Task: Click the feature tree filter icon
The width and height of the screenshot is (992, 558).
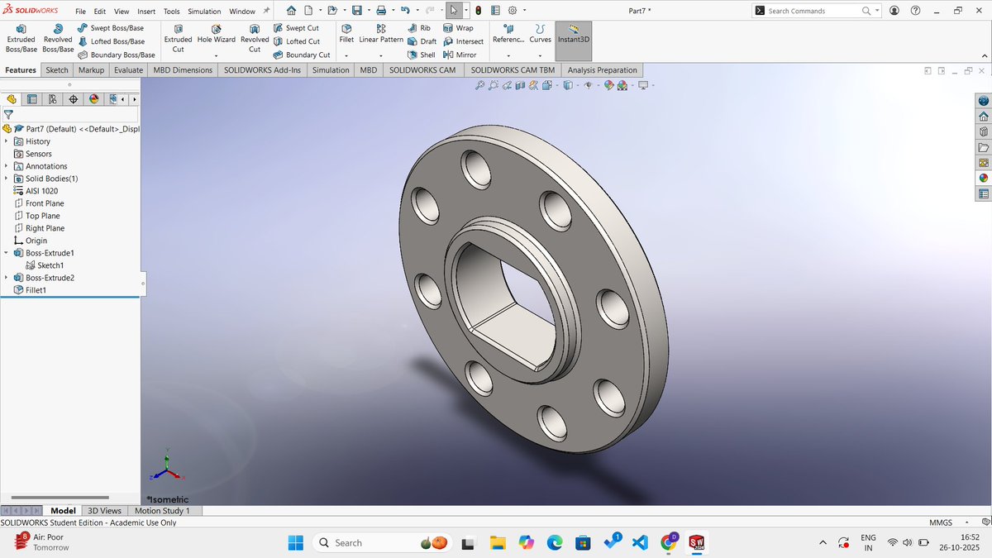Action: 8,115
